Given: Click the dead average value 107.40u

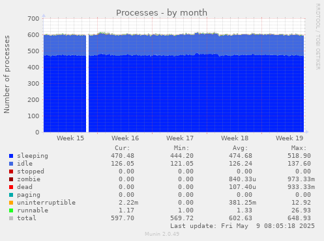Looking at the screenshot, I should click(243, 187).
